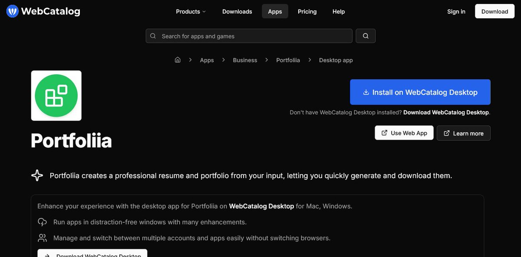Click the Download WebCatalog Desktop link
Screen dimensions: 521x257
pos(445,112)
